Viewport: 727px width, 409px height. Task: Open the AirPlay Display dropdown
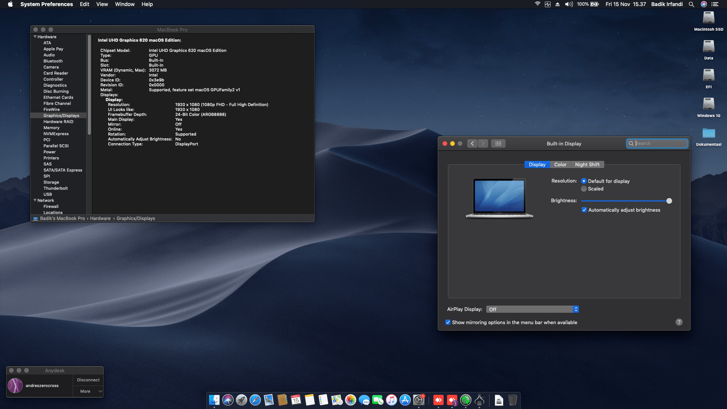tap(532, 309)
